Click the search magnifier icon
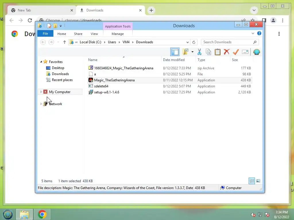Image resolution: width=294 pixels, height=220 pixels. (x=255, y=42)
